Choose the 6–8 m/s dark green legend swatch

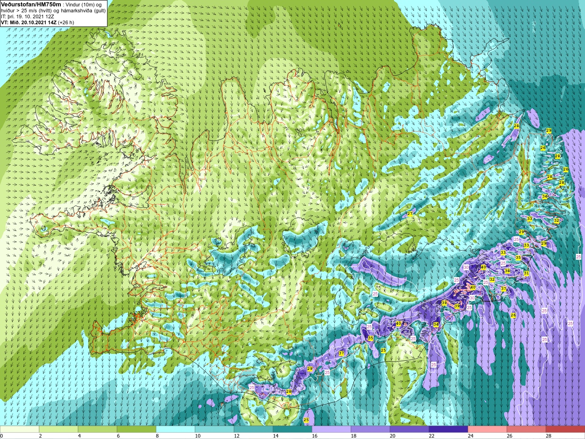(x=137, y=429)
